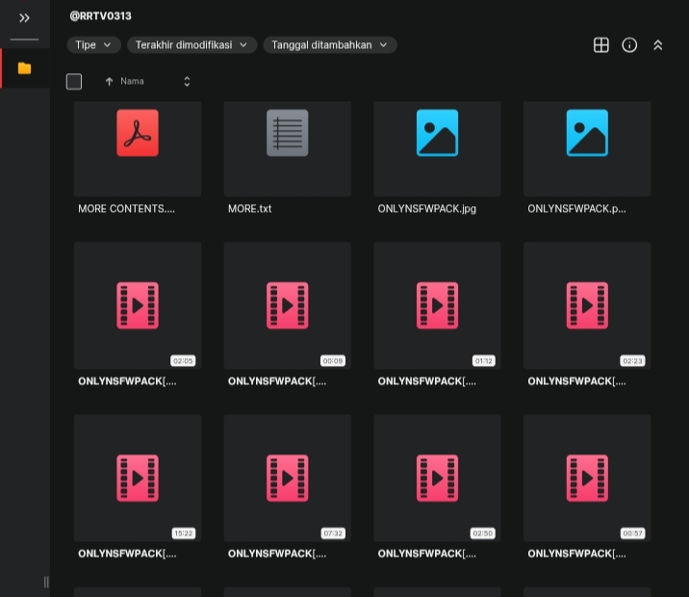
Task: Click the MORE CONTENTS.... file name
Action: [127, 209]
